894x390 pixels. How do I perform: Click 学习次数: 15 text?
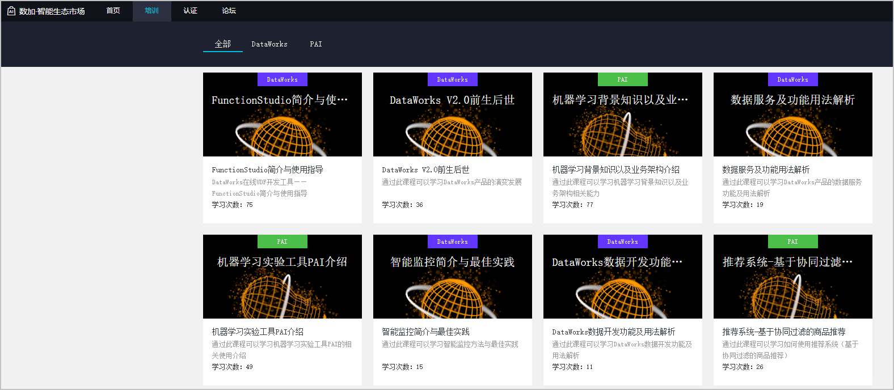click(x=402, y=367)
